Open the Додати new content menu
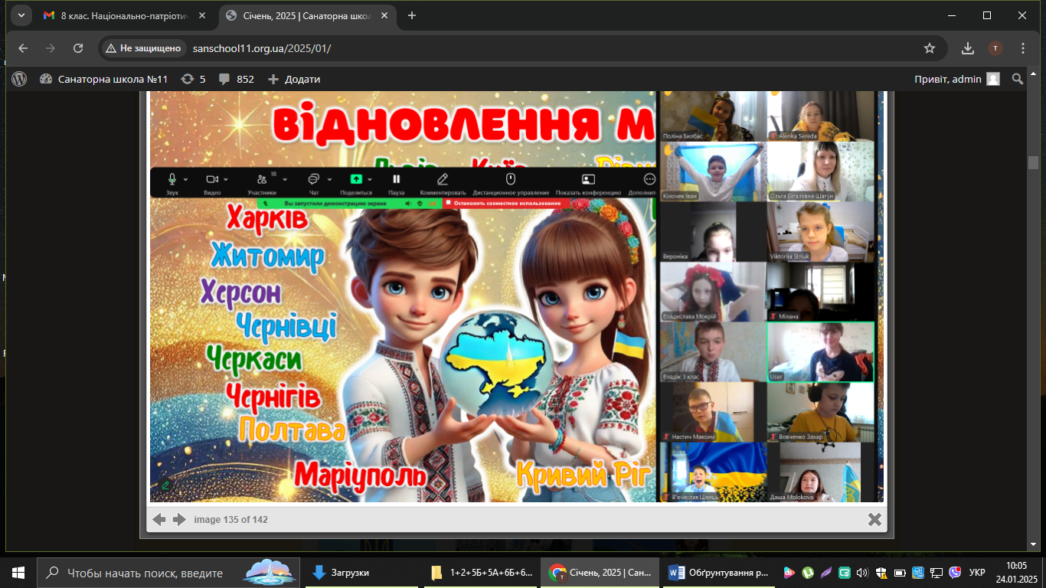The height and width of the screenshot is (588, 1046). point(294,79)
